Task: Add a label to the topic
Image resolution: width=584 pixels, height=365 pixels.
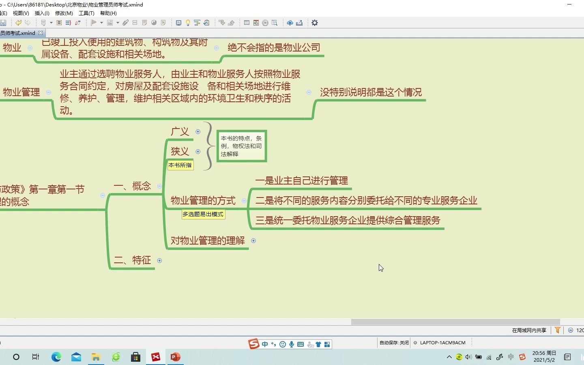Action: pos(135,23)
